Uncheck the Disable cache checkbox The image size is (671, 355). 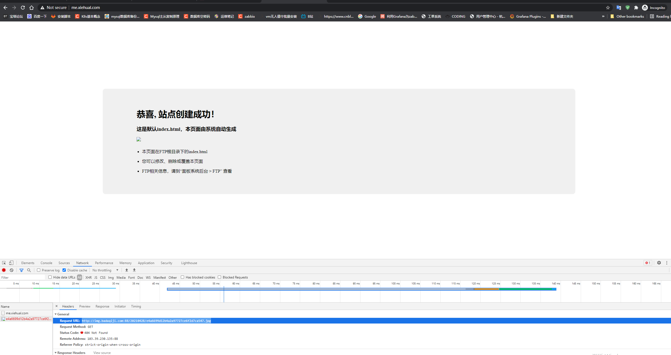click(x=64, y=270)
